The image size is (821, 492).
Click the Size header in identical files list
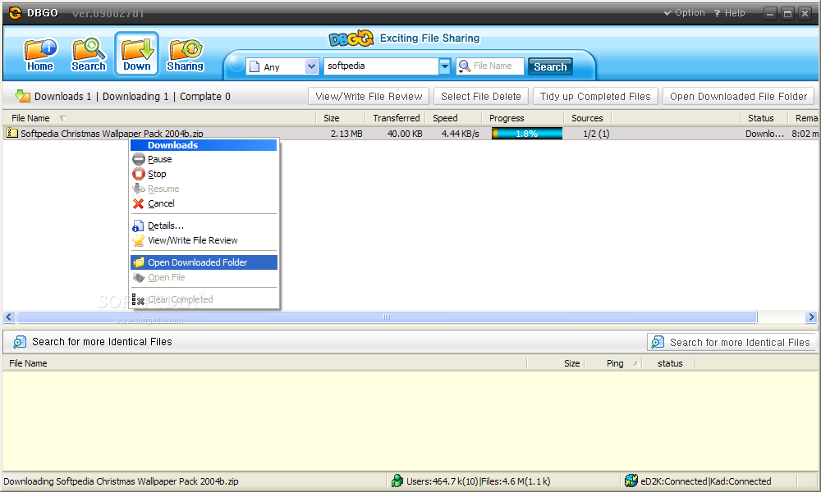571,363
